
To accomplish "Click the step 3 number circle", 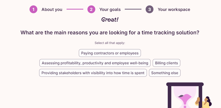I will 150,9.
